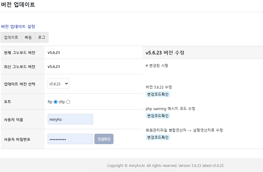Choose the sftp radio option
Image resolution: width=263 pixels, height=172 pixels.
[x=68, y=102]
